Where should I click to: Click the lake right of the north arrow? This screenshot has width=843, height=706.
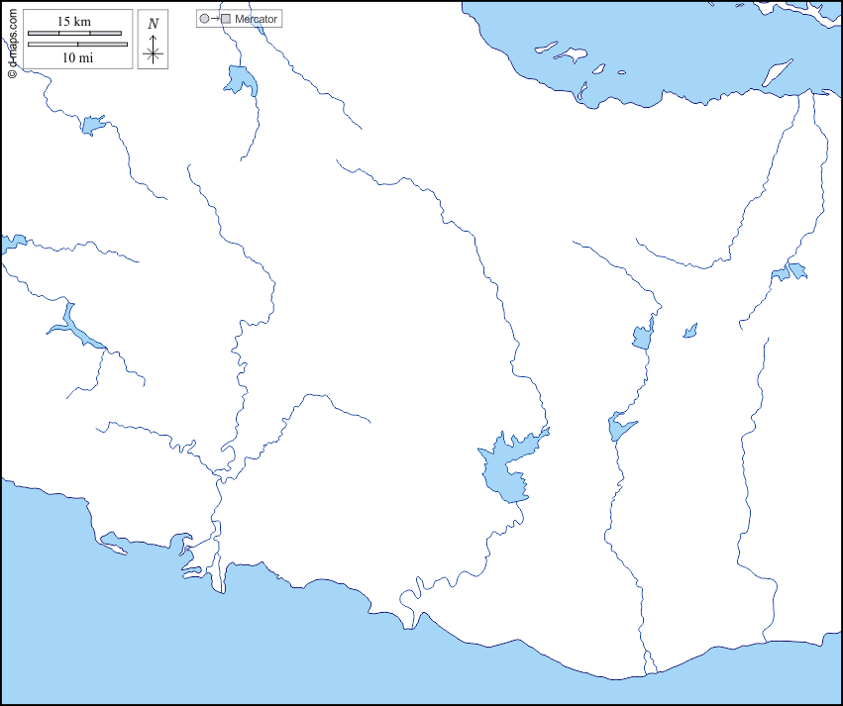click(240, 80)
